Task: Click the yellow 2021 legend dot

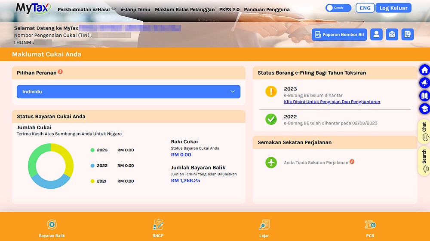Action: (x=92, y=181)
